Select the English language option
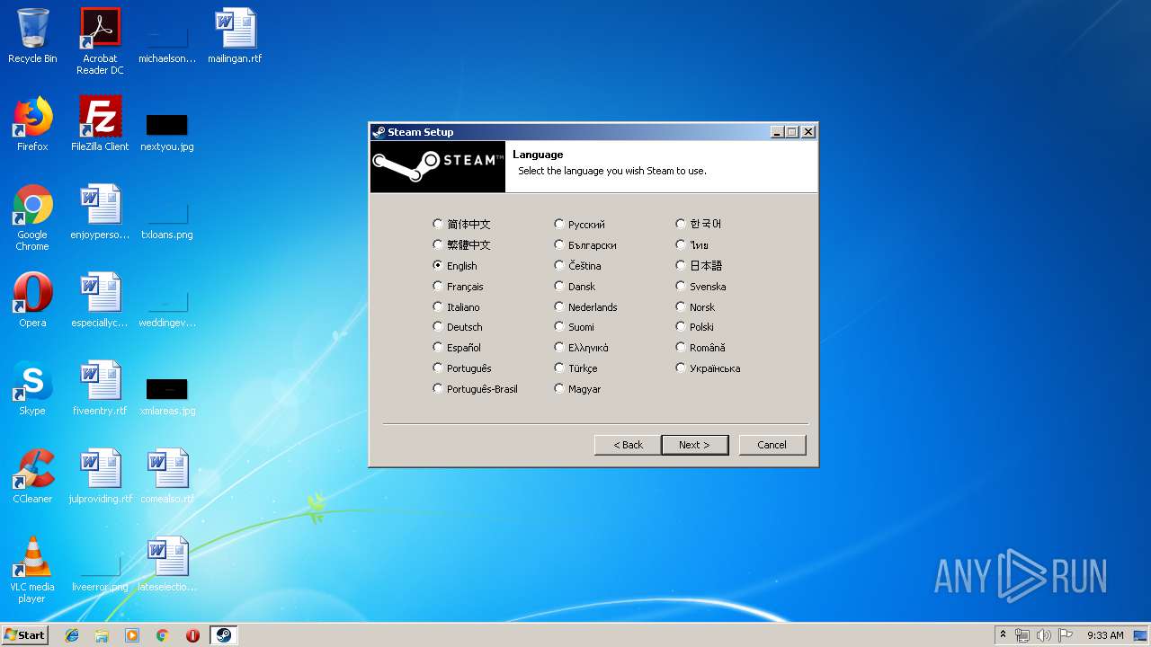The height and width of the screenshot is (647, 1151). click(x=455, y=266)
